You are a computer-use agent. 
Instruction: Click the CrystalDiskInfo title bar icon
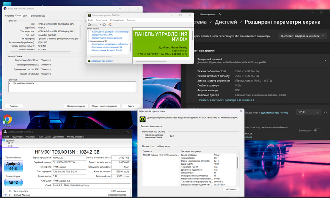[x=5, y=132]
